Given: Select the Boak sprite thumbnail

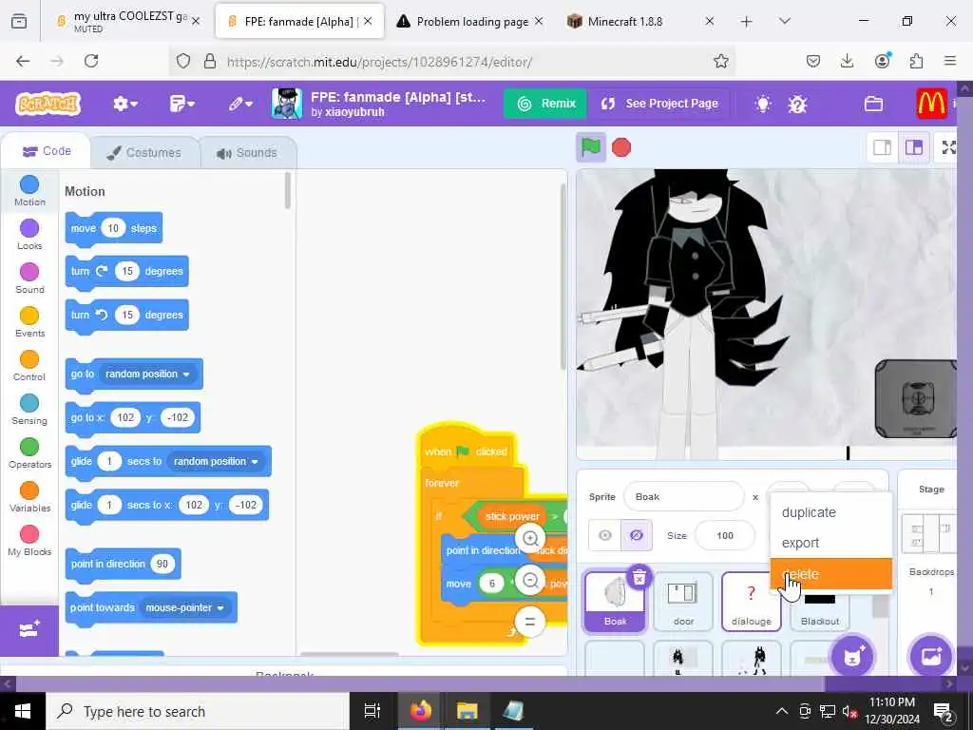Looking at the screenshot, I should point(615,602).
